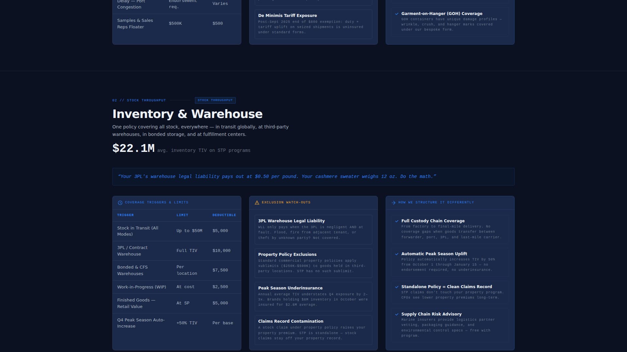This screenshot has width=627, height=352.
Task: Select the Bonded & CFS Warehouses row
Action: coord(177,270)
